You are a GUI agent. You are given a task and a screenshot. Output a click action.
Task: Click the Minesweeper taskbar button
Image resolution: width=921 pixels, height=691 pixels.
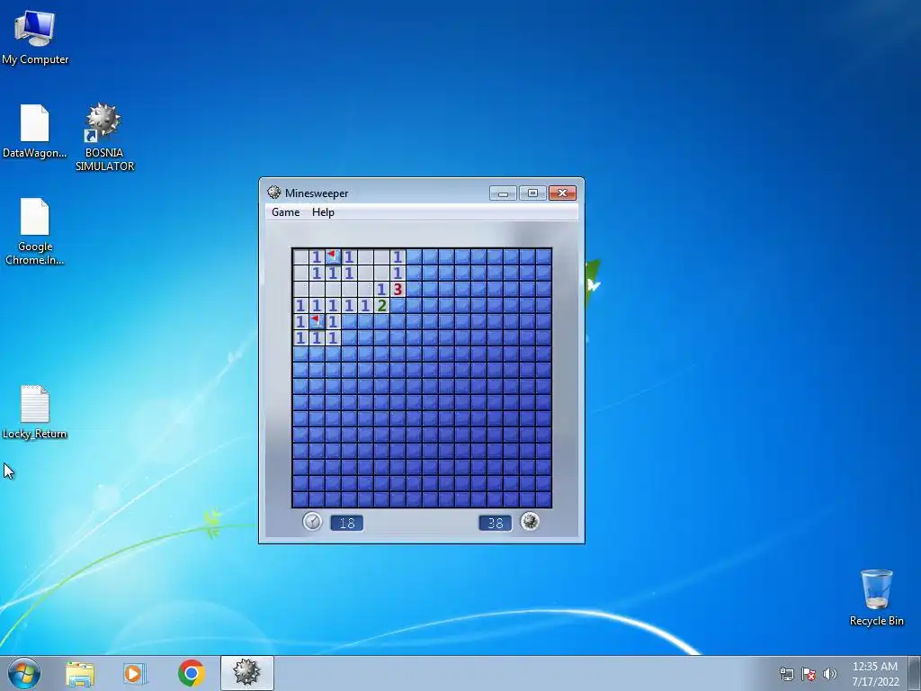pyautogui.click(x=246, y=673)
